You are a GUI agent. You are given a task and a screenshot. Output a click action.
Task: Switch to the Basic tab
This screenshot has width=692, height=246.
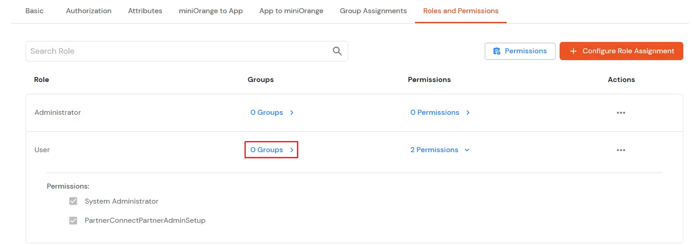(x=35, y=11)
